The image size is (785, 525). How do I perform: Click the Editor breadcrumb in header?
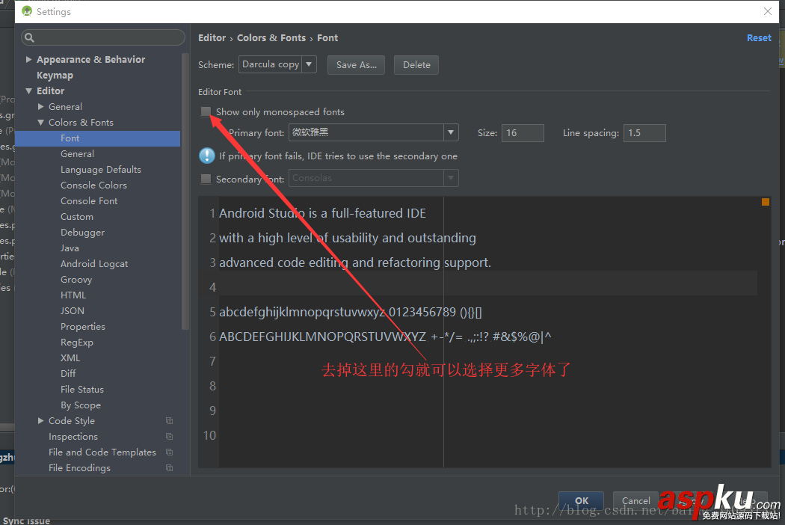coord(212,37)
